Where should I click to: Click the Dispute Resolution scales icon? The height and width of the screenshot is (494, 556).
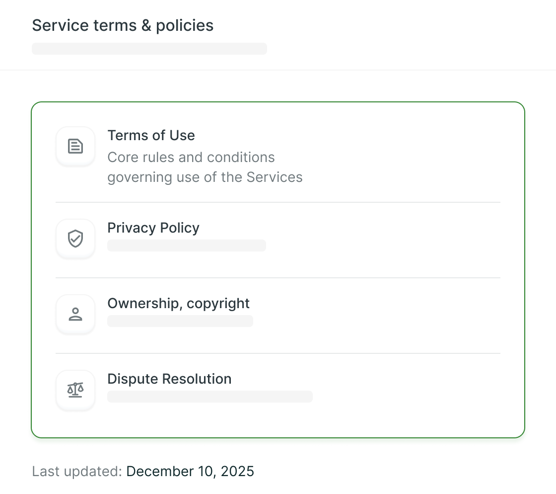click(x=75, y=390)
